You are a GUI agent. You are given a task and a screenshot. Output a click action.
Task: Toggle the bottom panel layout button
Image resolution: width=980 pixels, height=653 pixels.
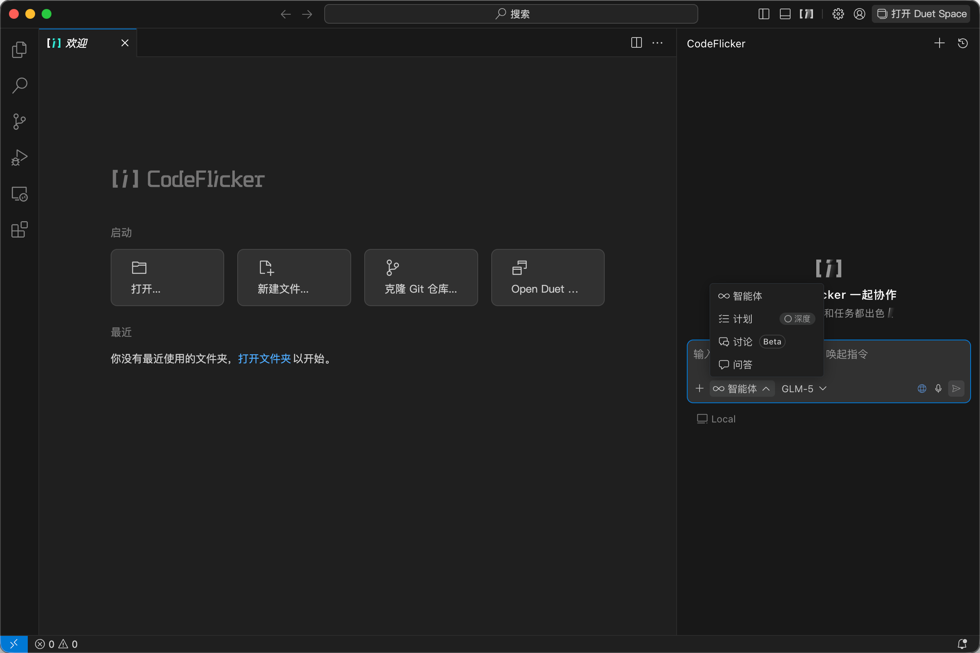784,14
